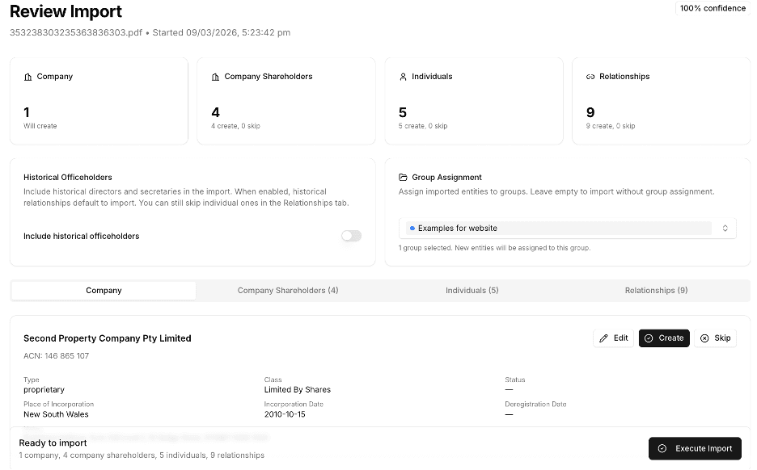Go to the Relationships (9) tab
The image size is (757, 470).
point(656,291)
